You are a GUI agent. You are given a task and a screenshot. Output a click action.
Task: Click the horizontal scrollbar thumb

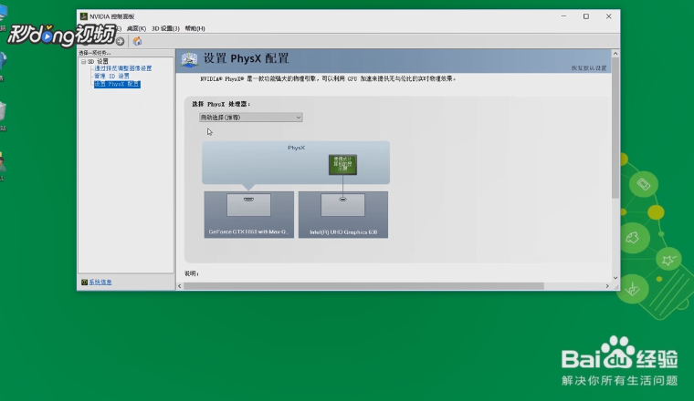coord(363,286)
